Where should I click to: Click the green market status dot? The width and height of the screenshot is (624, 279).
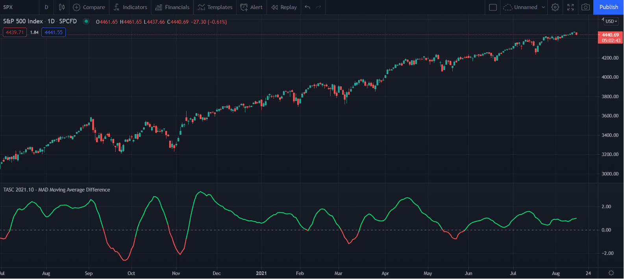pyautogui.click(x=86, y=21)
